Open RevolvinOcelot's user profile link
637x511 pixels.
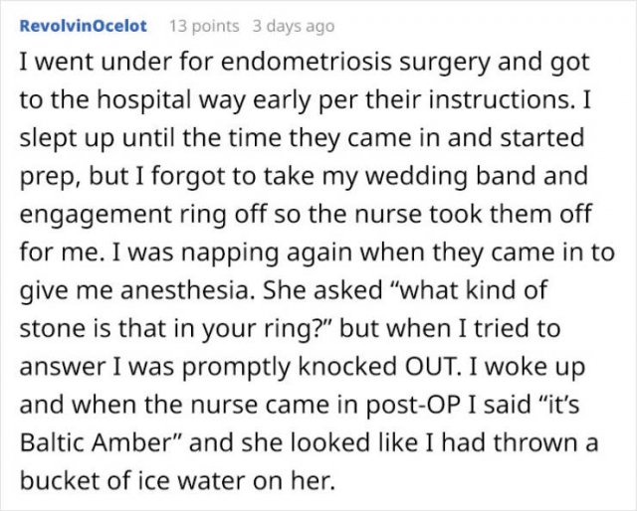83,26
